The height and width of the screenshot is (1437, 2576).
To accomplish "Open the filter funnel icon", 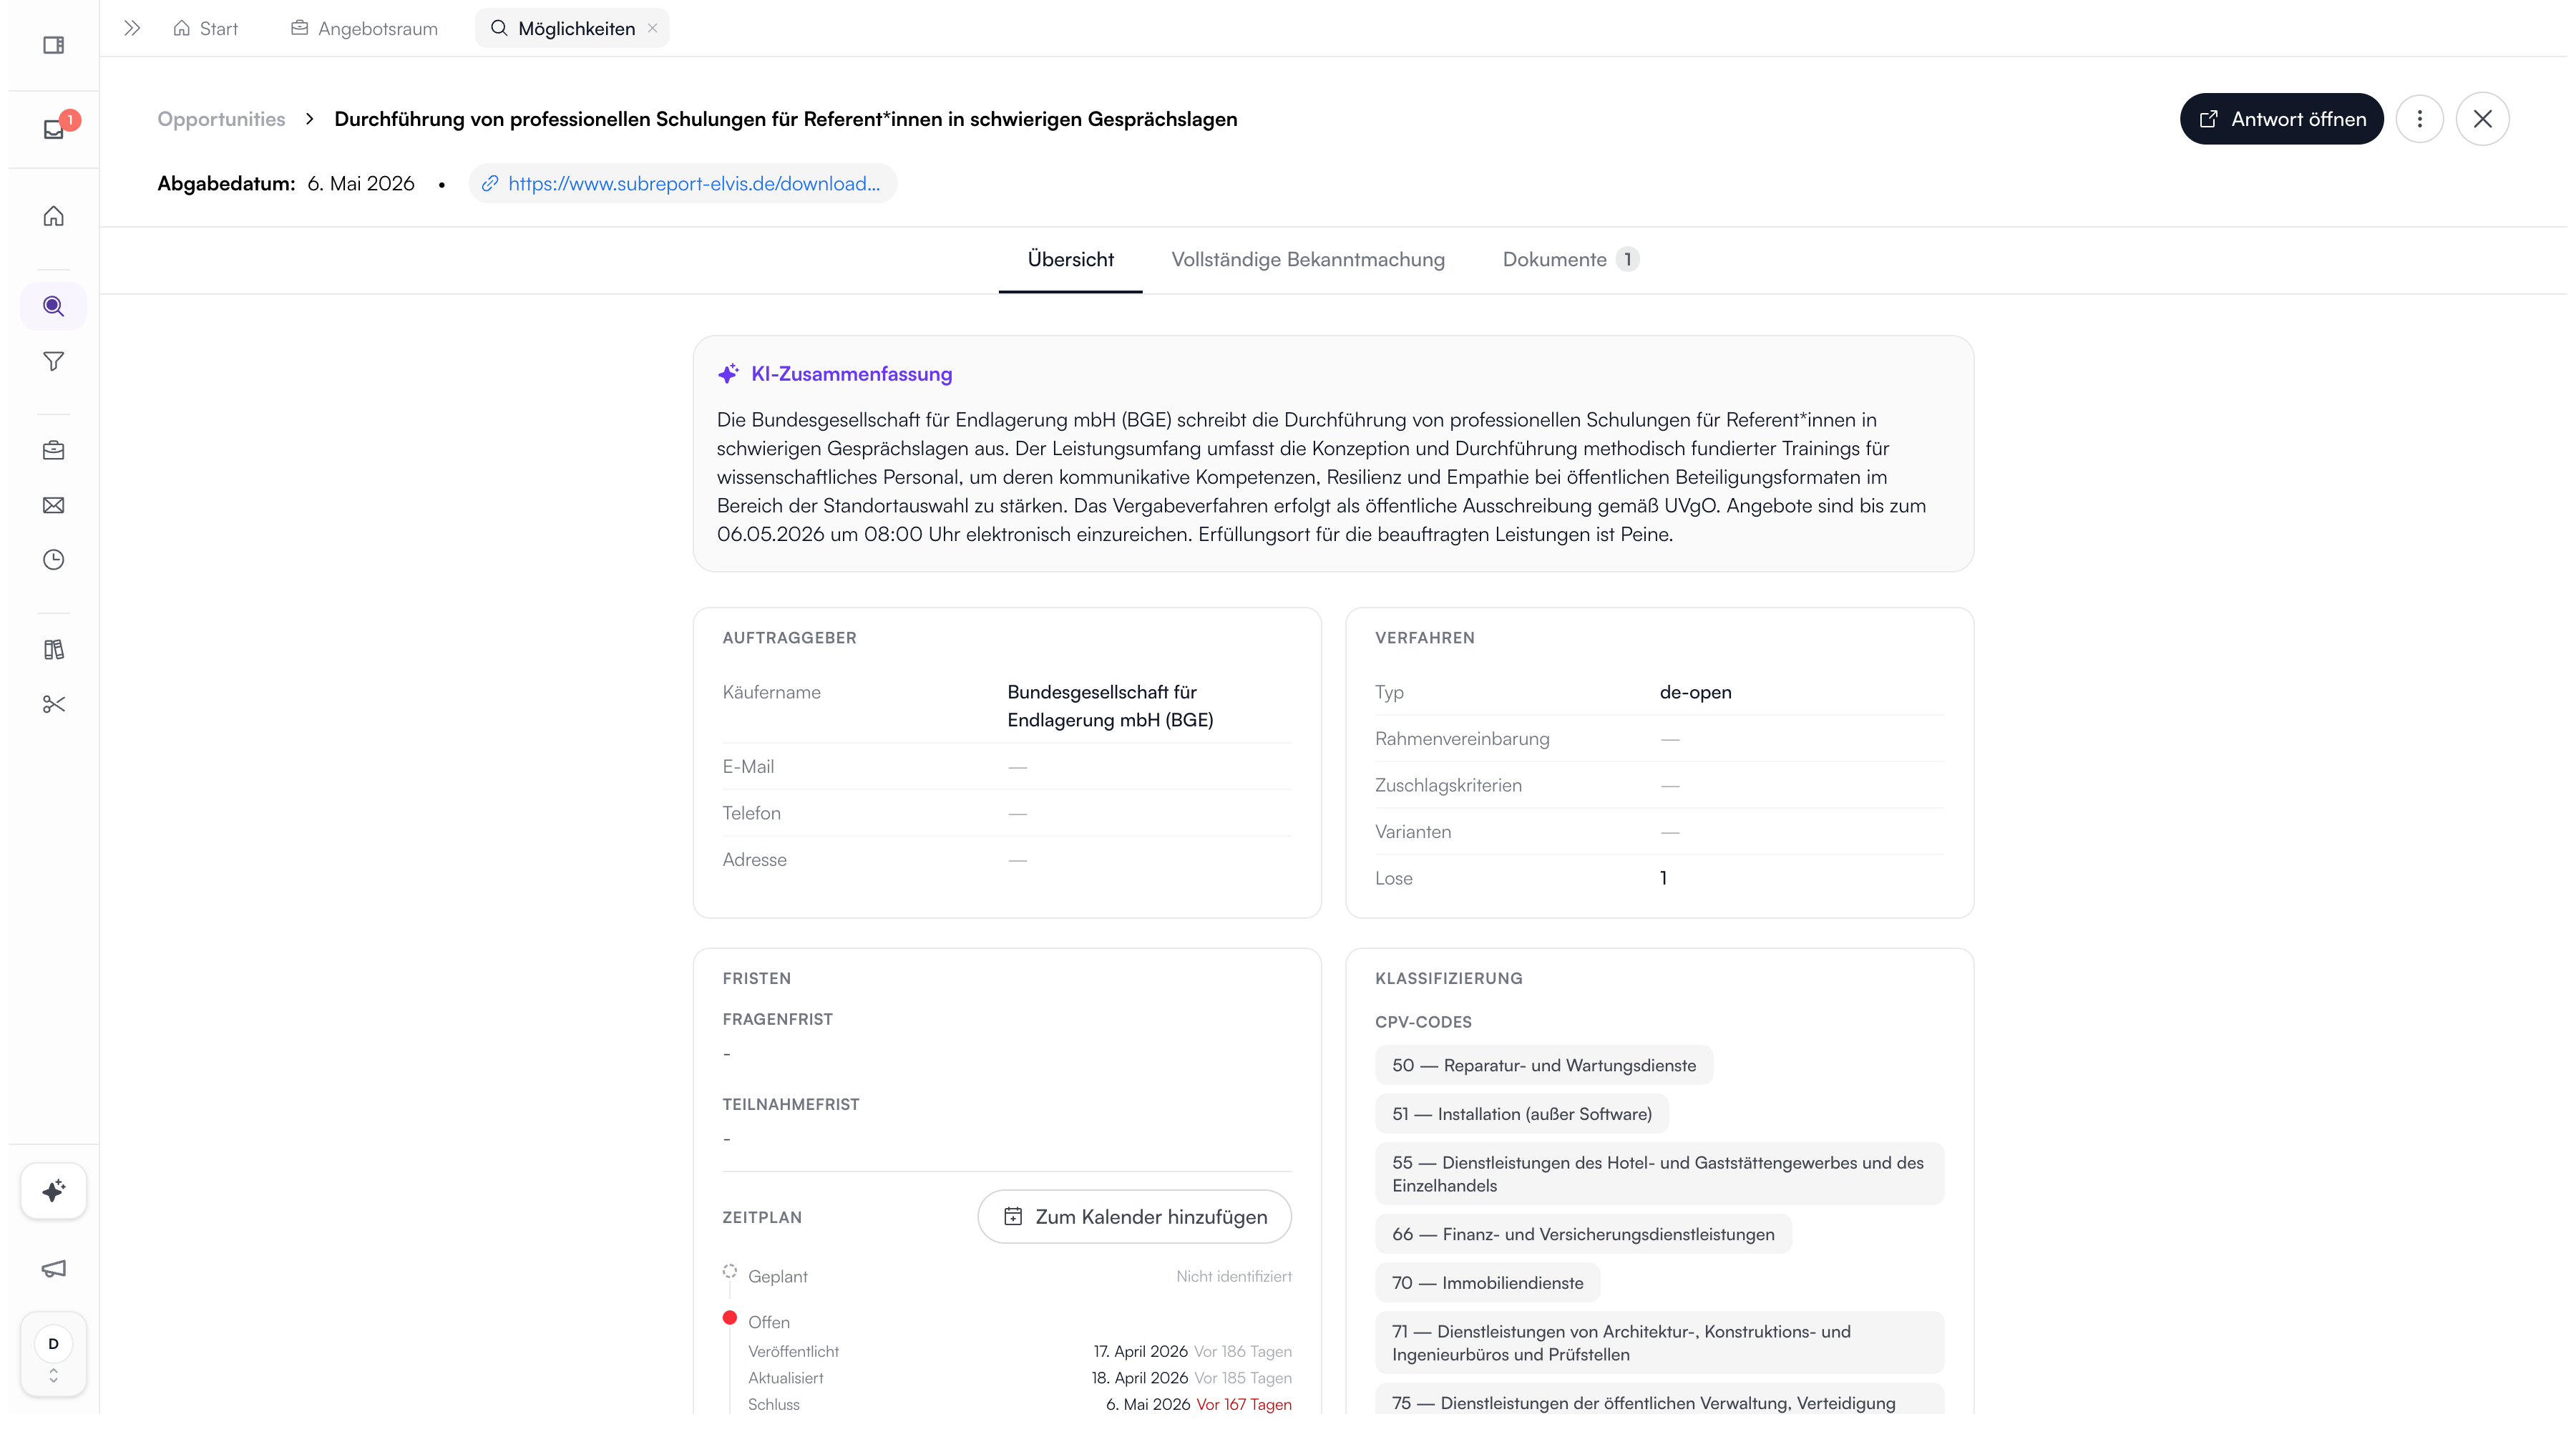I will [54, 361].
